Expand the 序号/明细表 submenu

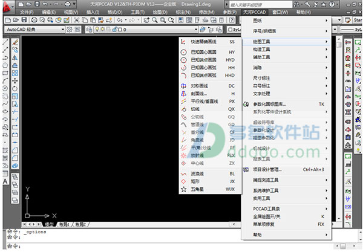(x=287, y=31)
